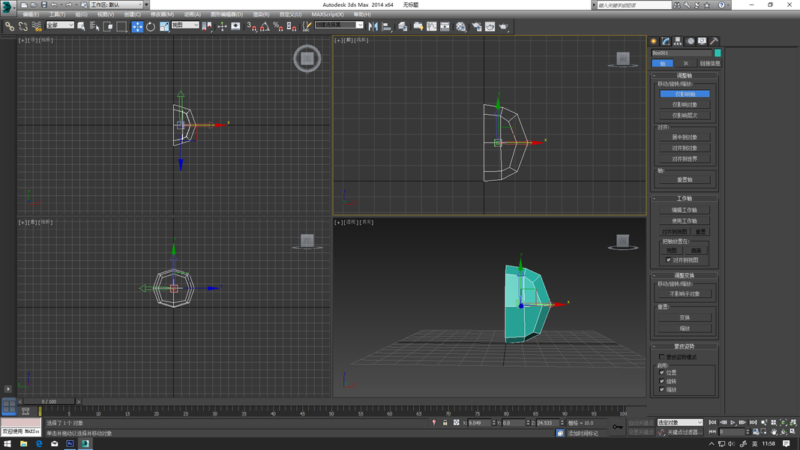Image resolution: width=800 pixels, height=450 pixels.
Task: Uncheck the 旋转 checkbox
Action: (x=662, y=381)
